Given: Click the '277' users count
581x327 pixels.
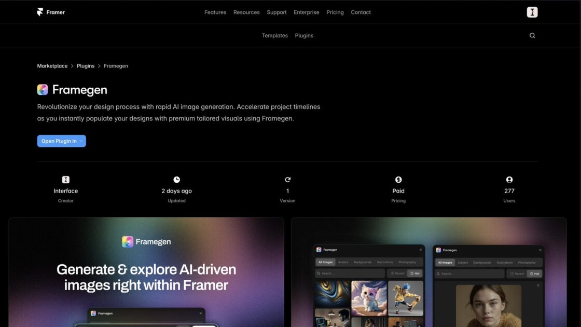Looking at the screenshot, I should click(509, 191).
